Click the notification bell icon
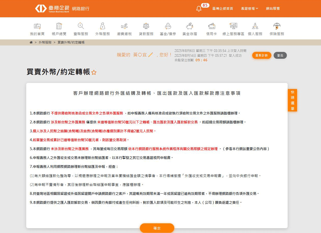 click(x=199, y=9)
